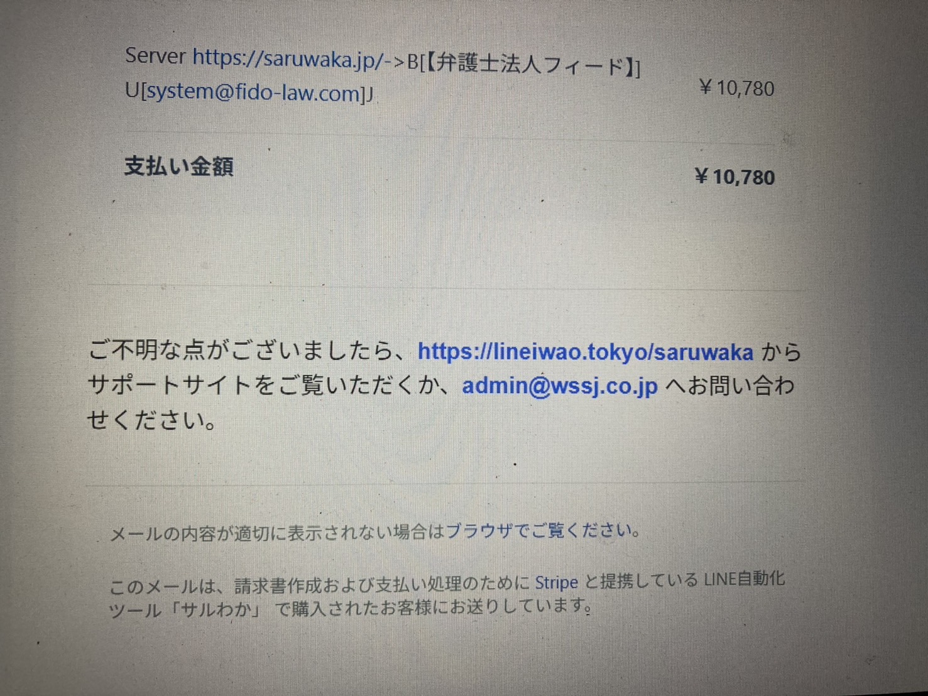
Task: Click the word Server in item description
Action: (x=155, y=56)
